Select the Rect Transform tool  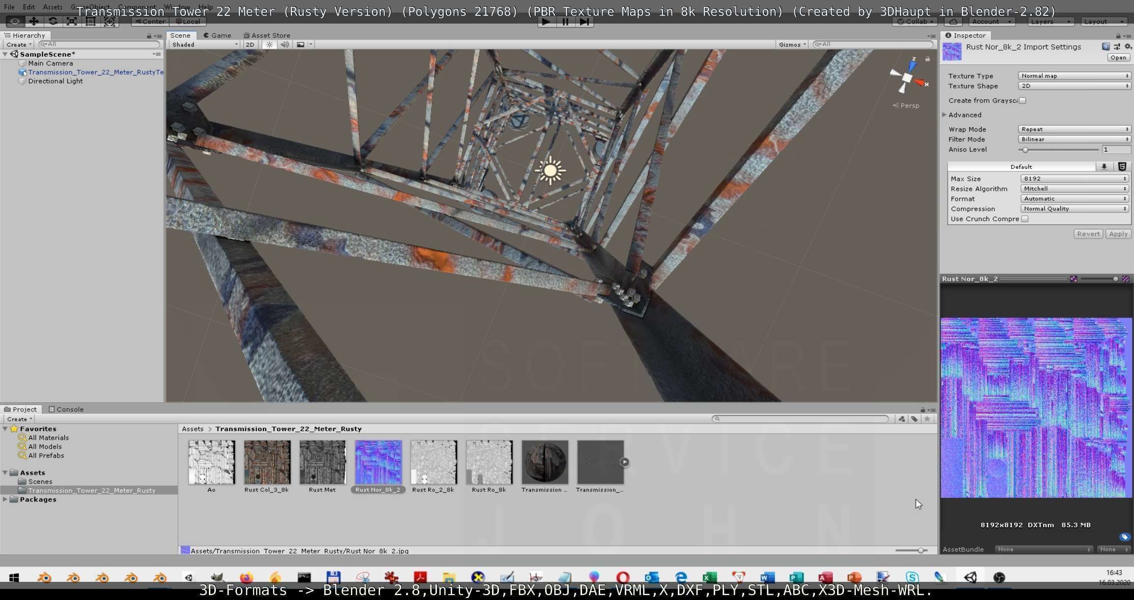[90, 22]
